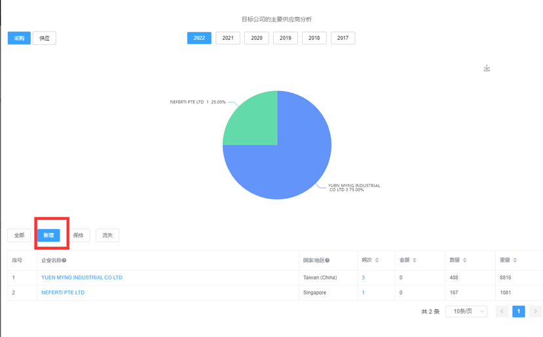Click YUEN MYNG INDUSTRIAL 75.00% chart label
The height and width of the screenshot is (337, 543).
pyautogui.click(x=354, y=188)
